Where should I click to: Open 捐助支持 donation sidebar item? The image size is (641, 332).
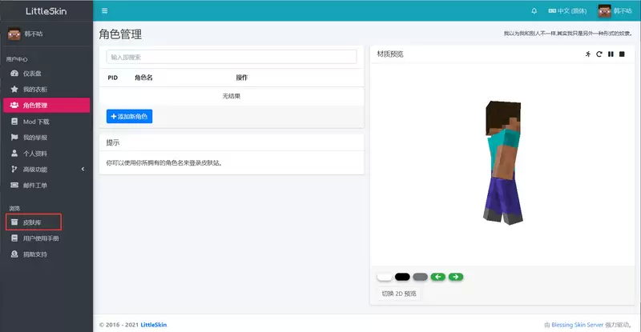pyautogui.click(x=46, y=254)
